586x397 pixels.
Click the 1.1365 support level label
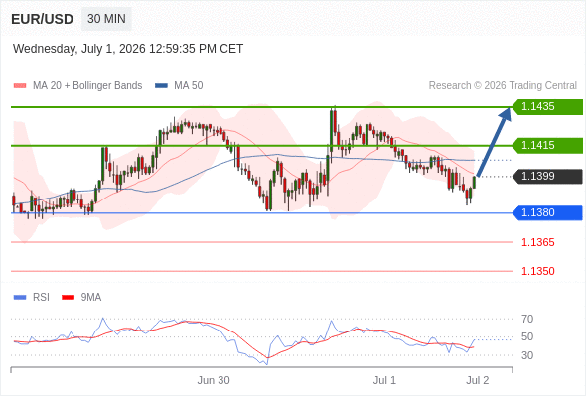click(x=537, y=242)
